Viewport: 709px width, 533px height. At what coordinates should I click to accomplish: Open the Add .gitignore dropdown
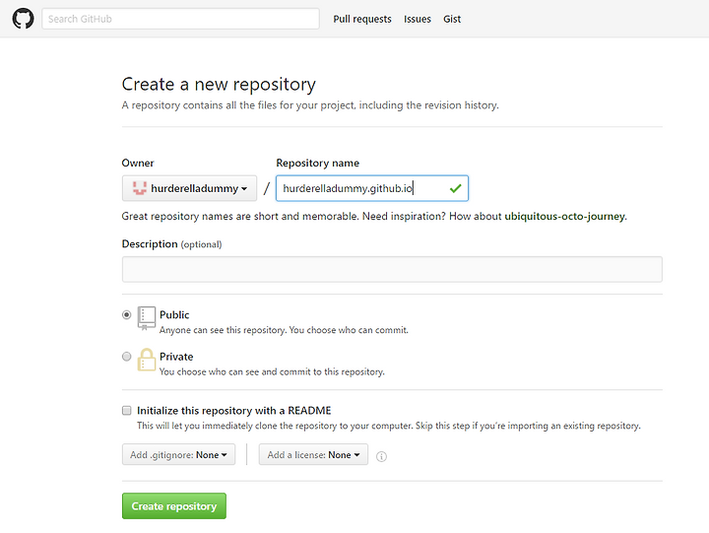178,455
